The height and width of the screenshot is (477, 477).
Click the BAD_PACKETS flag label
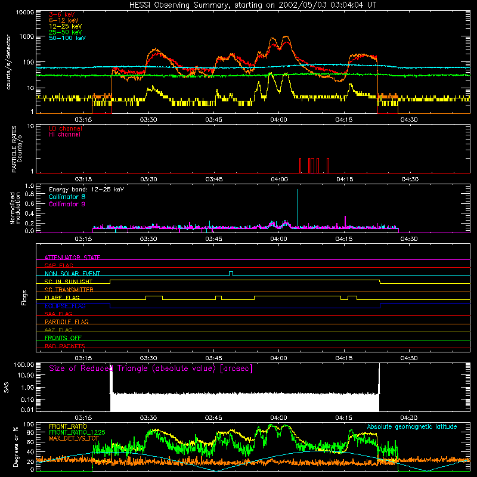(x=65, y=346)
